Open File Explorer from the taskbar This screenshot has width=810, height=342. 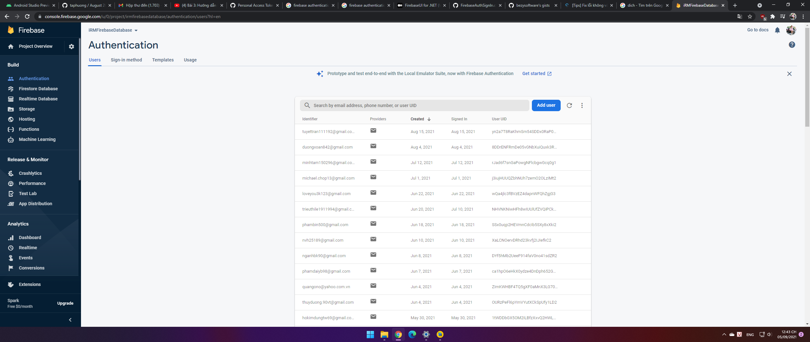(x=384, y=334)
